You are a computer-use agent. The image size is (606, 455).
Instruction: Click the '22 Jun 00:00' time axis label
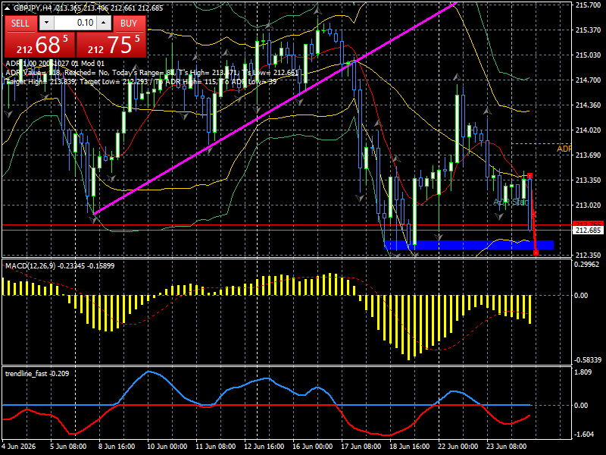pyautogui.click(x=458, y=447)
